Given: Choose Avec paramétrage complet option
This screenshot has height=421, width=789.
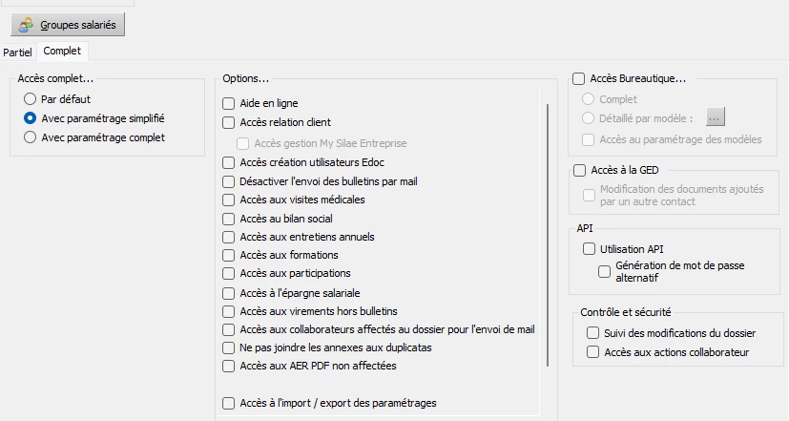Looking at the screenshot, I should click(x=31, y=137).
